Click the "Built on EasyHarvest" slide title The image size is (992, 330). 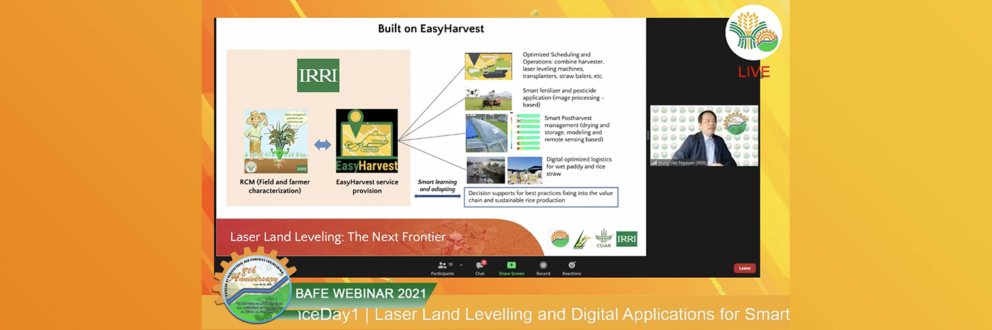431,28
